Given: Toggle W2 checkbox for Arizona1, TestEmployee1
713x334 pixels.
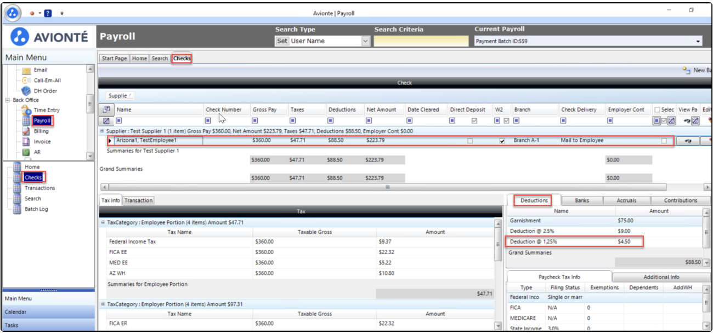Looking at the screenshot, I should [x=502, y=141].
